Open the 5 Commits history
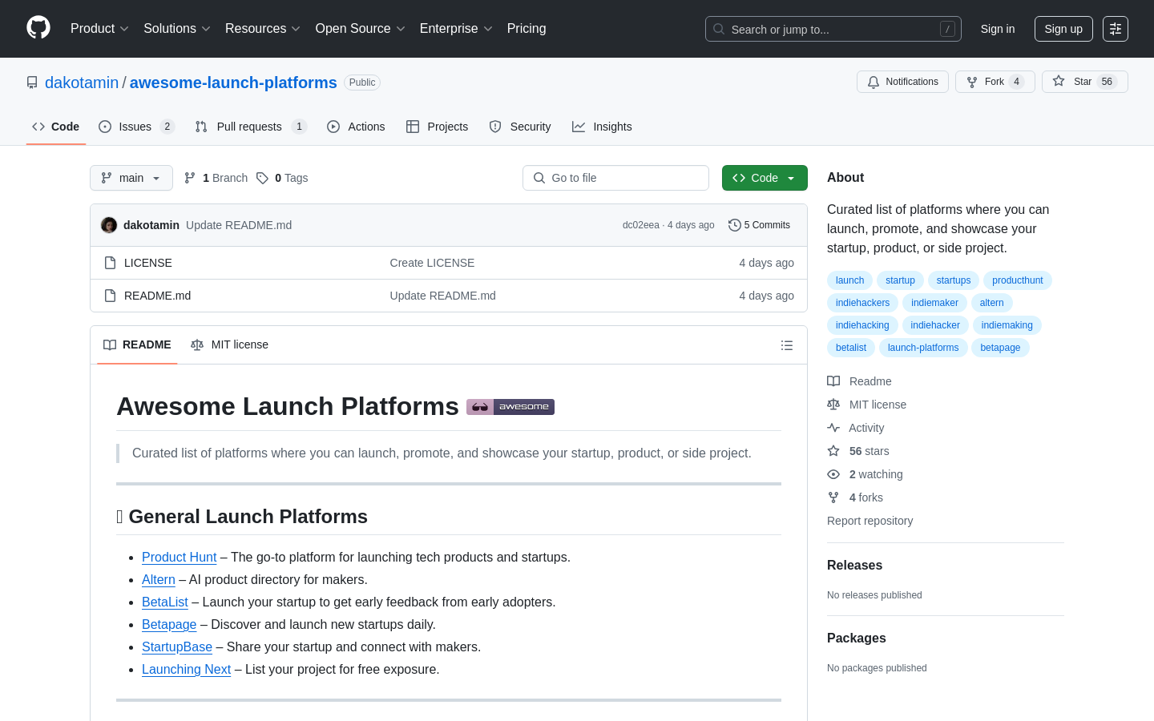The image size is (1154, 721). point(759,225)
